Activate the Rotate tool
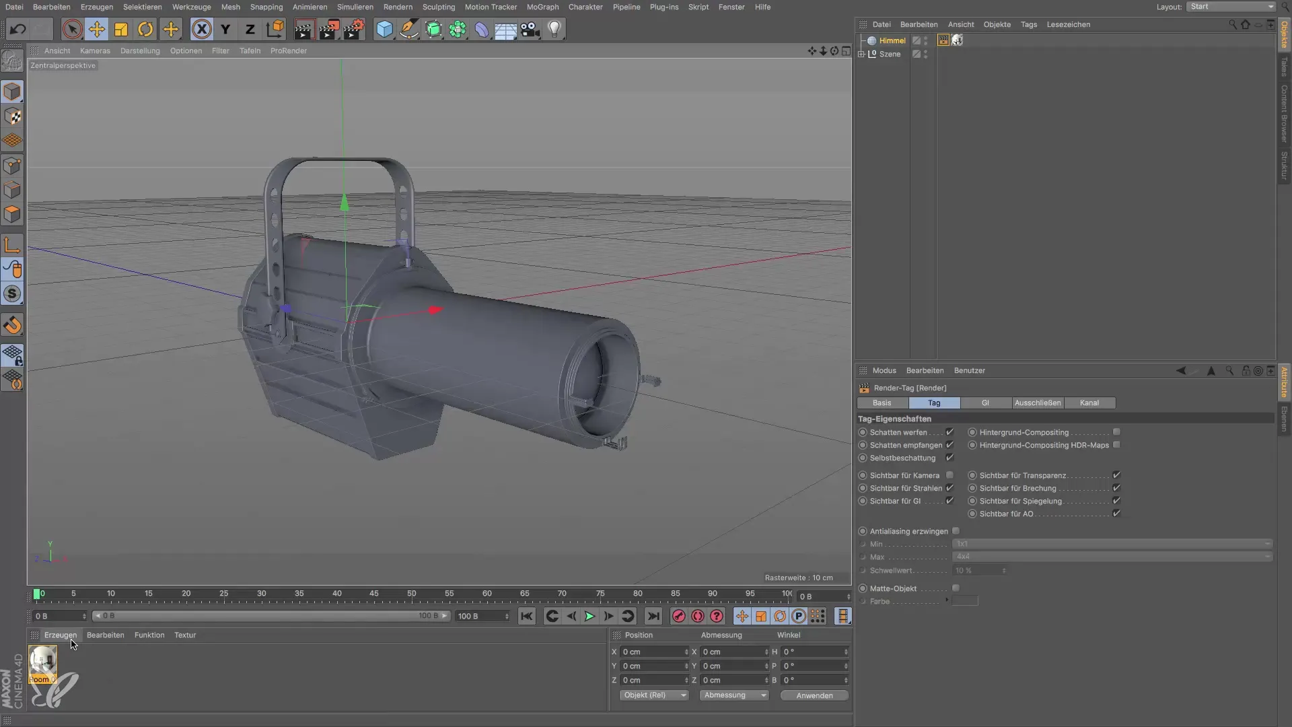This screenshot has width=1292, height=727. pos(145,29)
